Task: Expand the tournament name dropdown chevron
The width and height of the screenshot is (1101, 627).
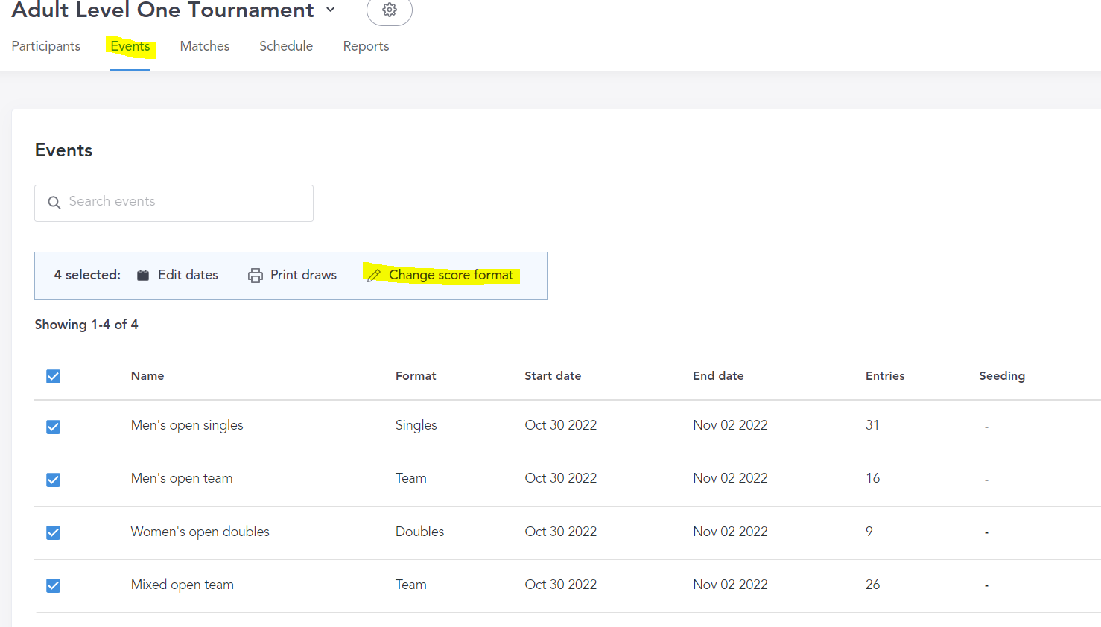Action: 331,10
